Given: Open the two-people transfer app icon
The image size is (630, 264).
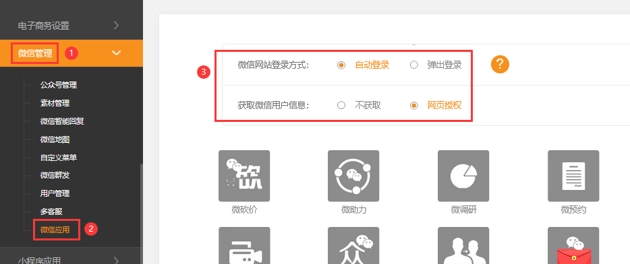Looking at the screenshot, I should tap(463, 246).
